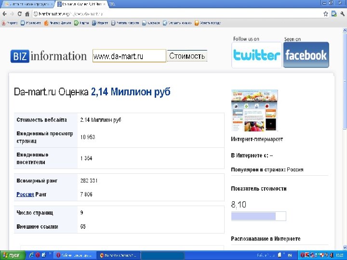Click the page-action icon next to the star
Screen dimensions: 347x260
pos(334,14)
